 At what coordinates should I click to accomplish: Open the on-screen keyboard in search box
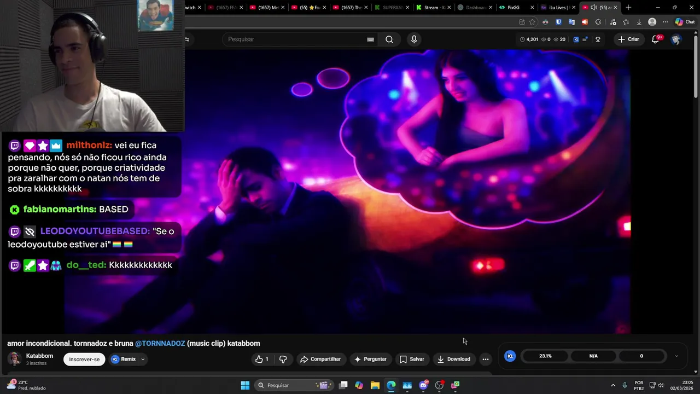tap(370, 39)
